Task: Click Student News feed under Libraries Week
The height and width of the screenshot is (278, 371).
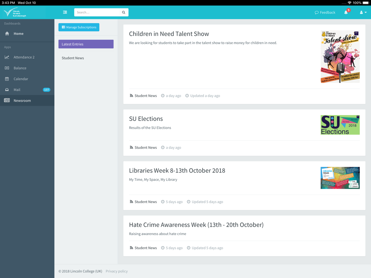Action: [x=145, y=202]
